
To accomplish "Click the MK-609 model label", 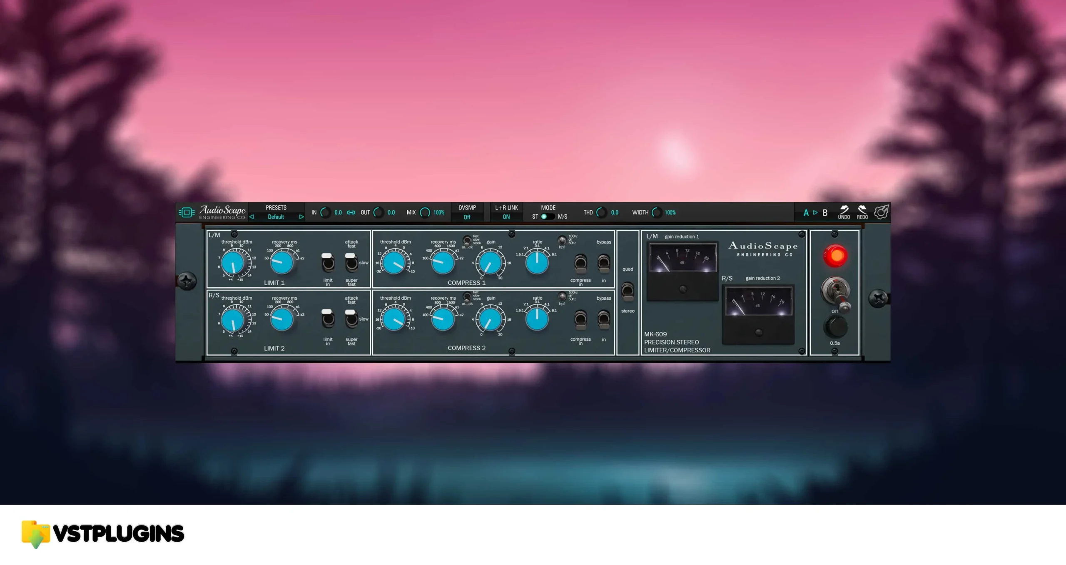I will tap(655, 334).
